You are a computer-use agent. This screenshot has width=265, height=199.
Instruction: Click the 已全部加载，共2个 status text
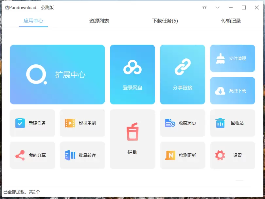[x=22, y=192]
